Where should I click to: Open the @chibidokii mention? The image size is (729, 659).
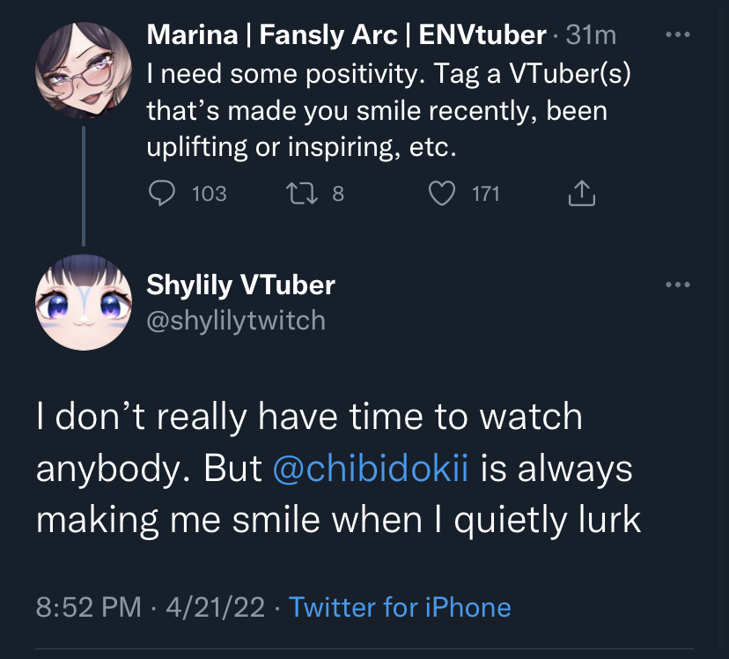[371, 468]
